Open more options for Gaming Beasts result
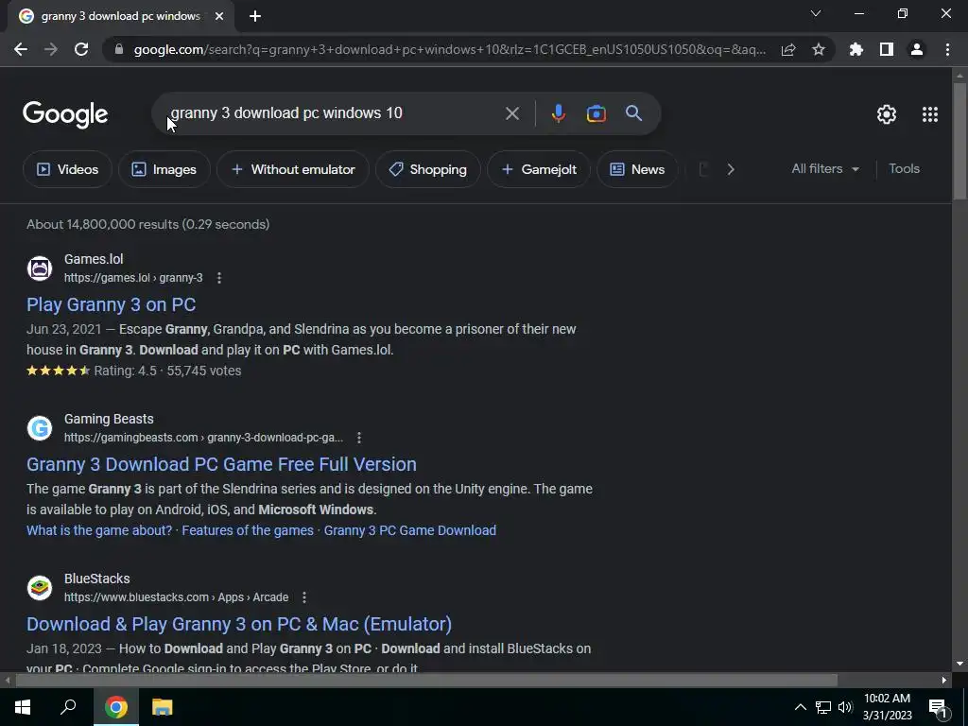The height and width of the screenshot is (726, 968). [359, 438]
